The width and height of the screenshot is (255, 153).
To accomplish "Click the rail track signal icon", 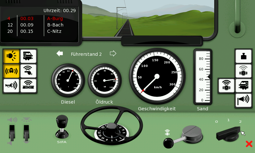I will coord(28,85).
